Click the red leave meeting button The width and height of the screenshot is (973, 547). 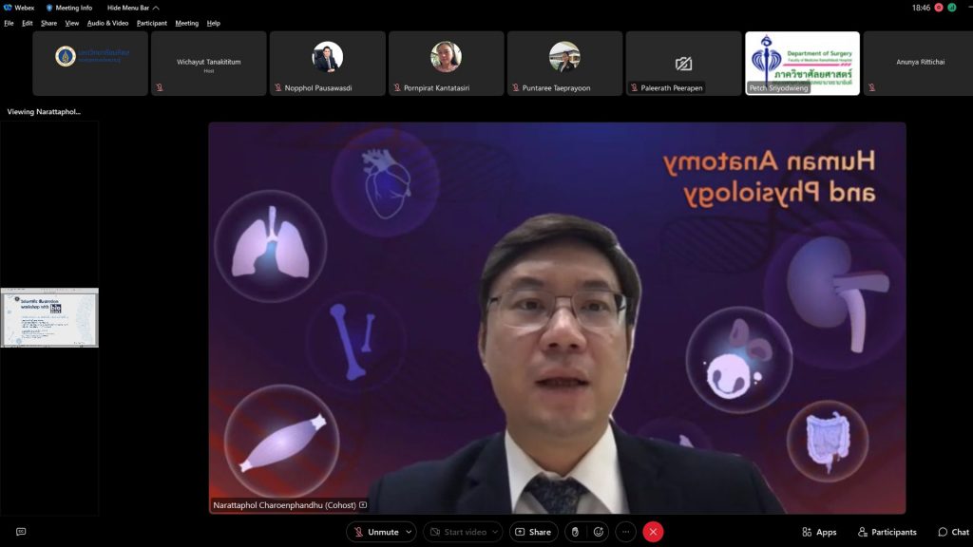[x=653, y=532]
